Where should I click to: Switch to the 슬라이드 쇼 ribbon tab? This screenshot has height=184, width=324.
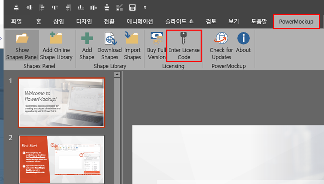(x=179, y=22)
